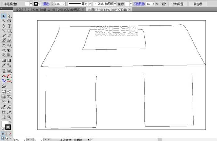Select the blue zigzag plugin tool
The image size is (217, 141).
pos(4,81)
